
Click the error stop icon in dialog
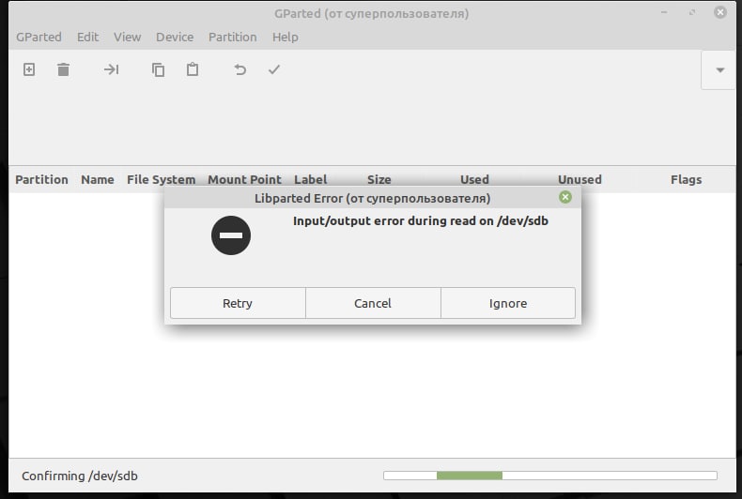tap(231, 235)
